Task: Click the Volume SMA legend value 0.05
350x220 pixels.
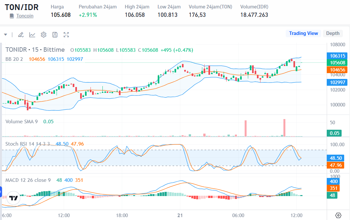Action: 48,122
